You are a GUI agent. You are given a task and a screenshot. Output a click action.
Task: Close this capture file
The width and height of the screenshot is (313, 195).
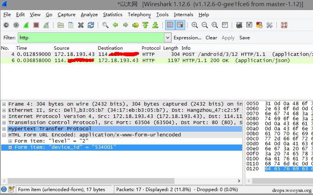[x=80, y=25]
